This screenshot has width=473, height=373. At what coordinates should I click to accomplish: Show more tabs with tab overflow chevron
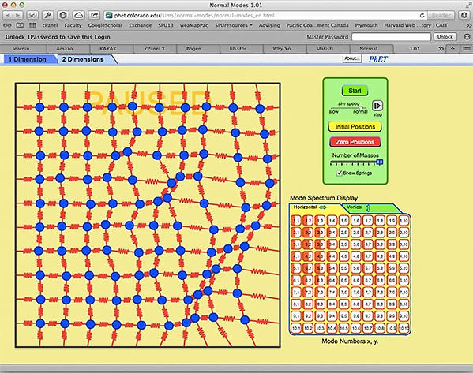pos(441,49)
